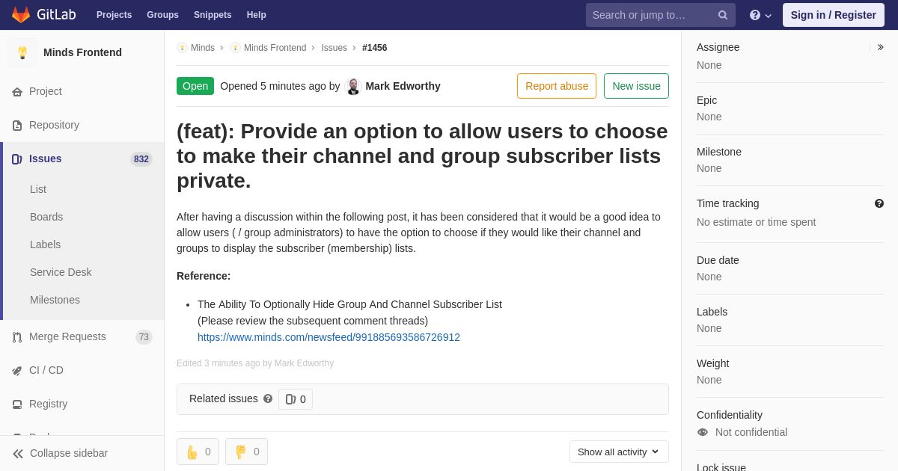Click the Report abuse button
Screen dimensions: 898x471
[557, 86]
